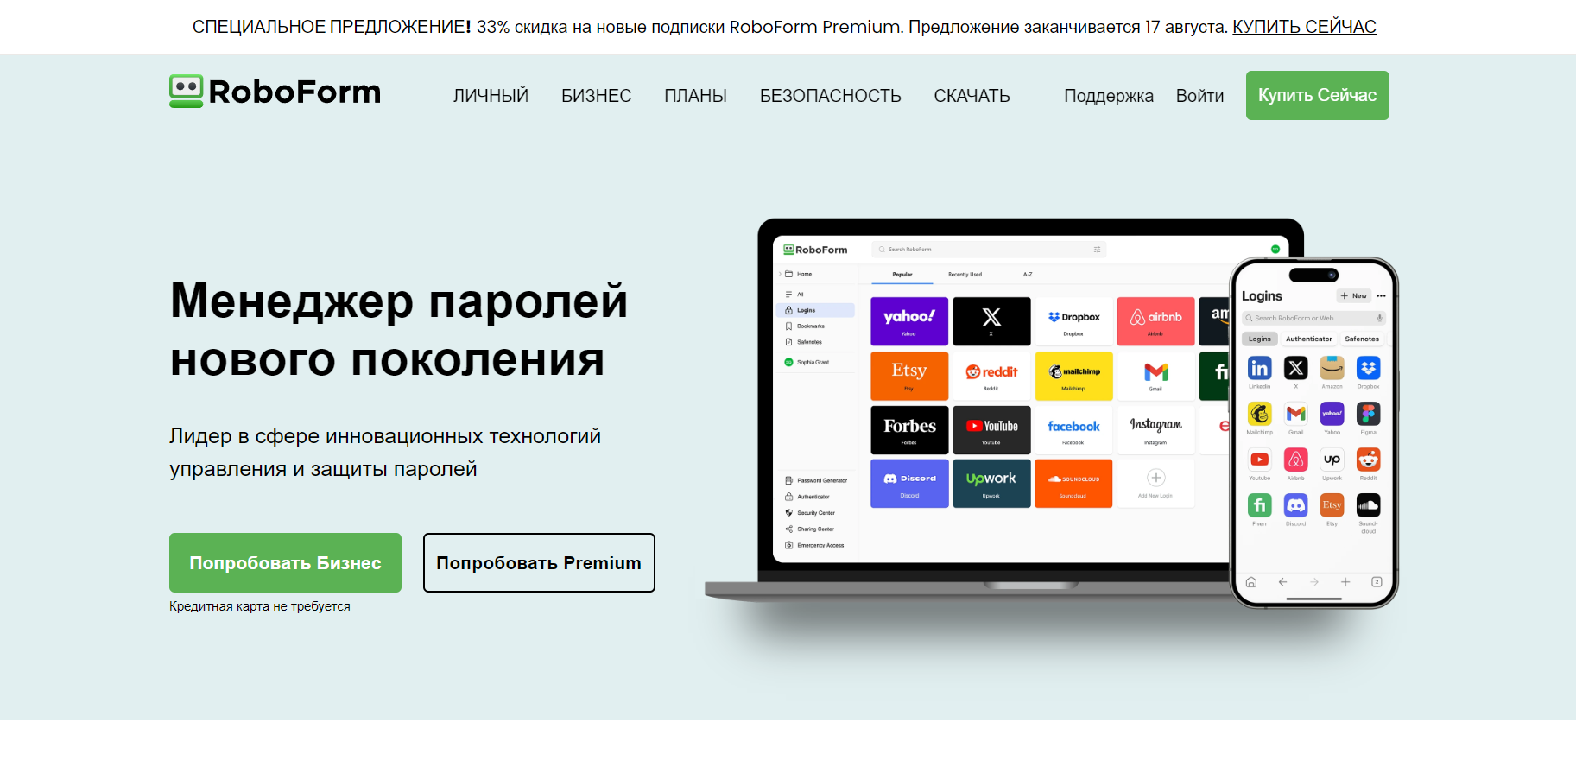The height and width of the screenshot is (767, 1576).
Task: Open the Yahoo login tile on the laptop
Action: pyautogui.click(x=909, y=321)
